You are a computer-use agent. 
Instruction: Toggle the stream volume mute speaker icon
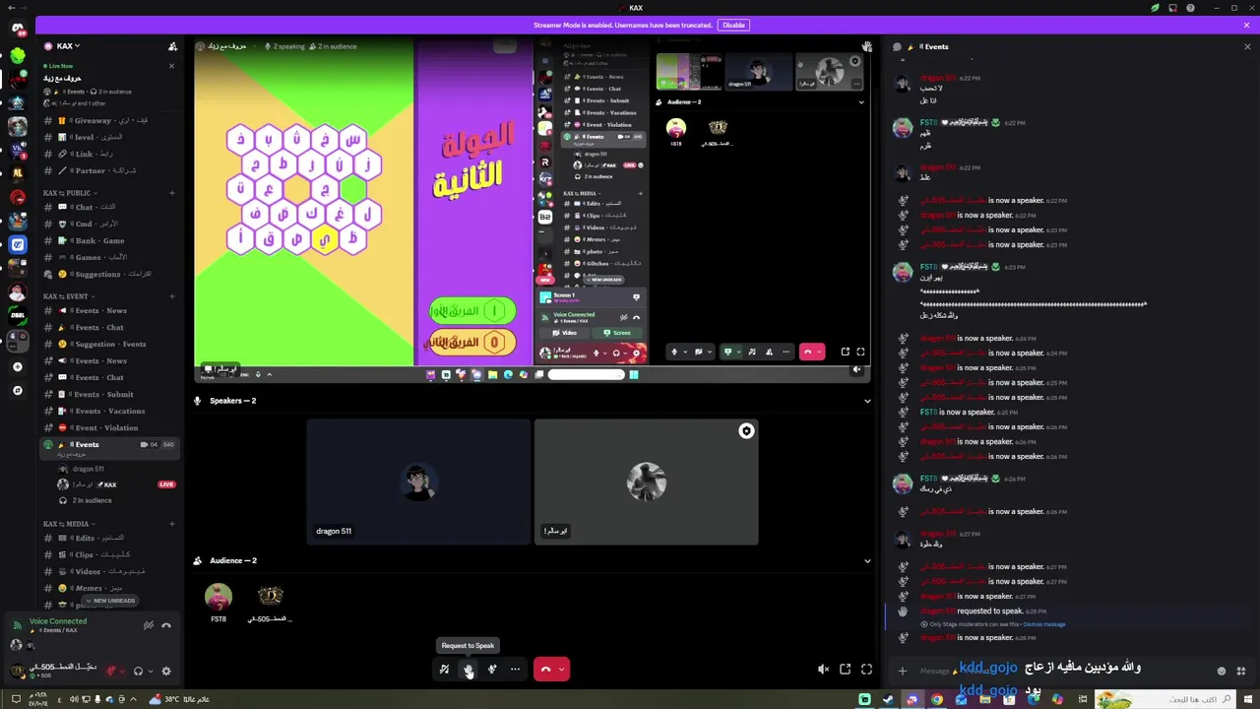click(x=823, y=670)
